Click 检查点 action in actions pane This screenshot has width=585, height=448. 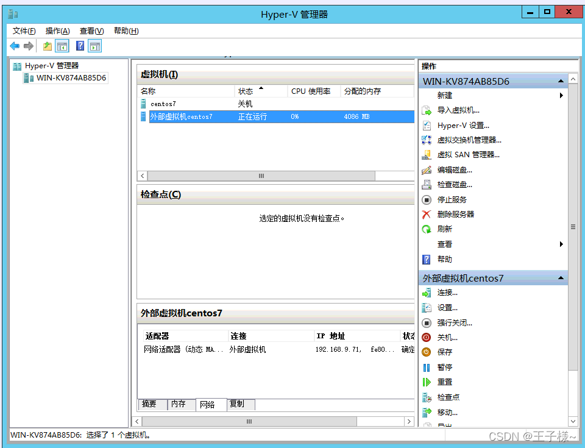448,397
